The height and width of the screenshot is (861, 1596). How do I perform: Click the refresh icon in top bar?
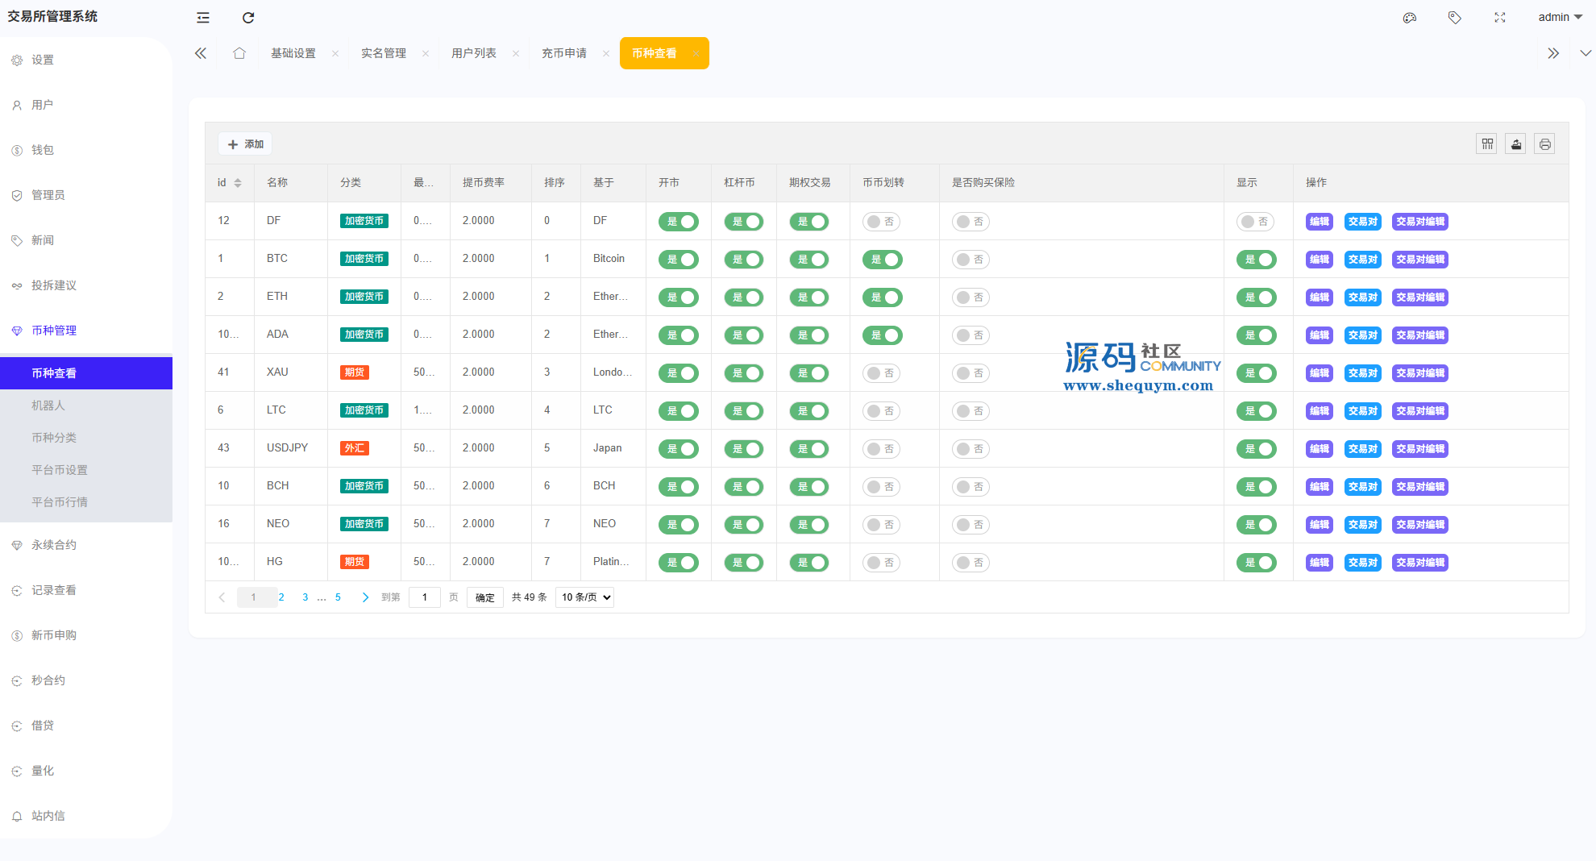click(248, 18)
